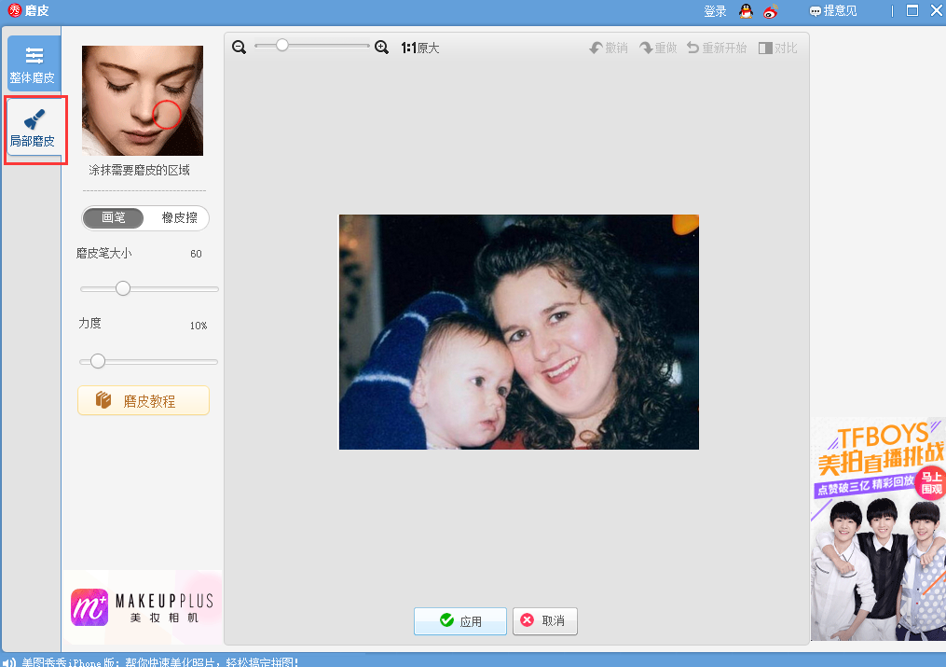946x667 pixels.
Task: Close the 磨皮 window
Action: pyautogui.click(x=937, y=11)
